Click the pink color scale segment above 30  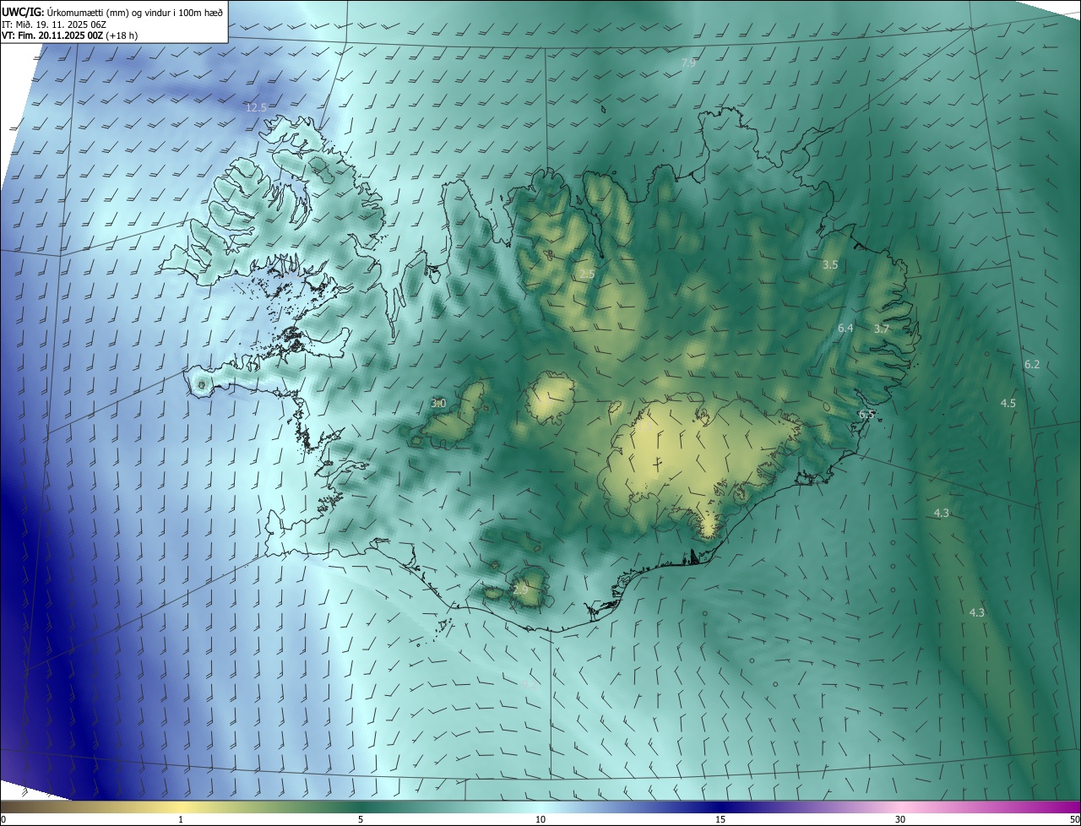(x=900, y=807)
